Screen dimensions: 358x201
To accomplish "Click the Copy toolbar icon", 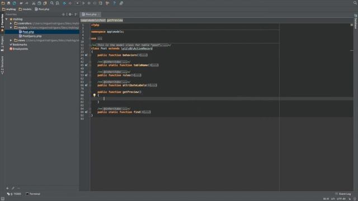I will pos(39,3).
